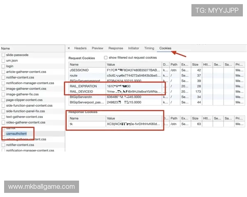Select the tk response cookie name
Screen dimensions: 247x197
[x=71, y=124]
